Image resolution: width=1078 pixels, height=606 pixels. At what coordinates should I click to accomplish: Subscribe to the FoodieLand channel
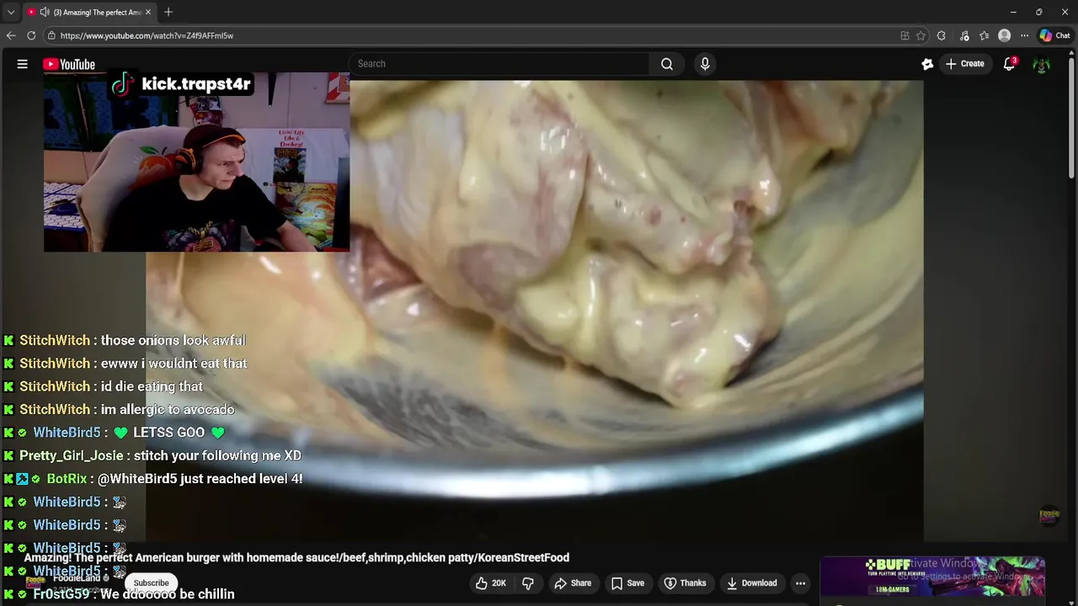pyautogui.click(x=151, y=582)
